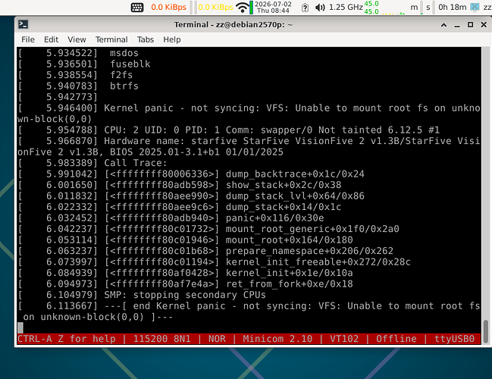Click the 'panic+0x116/0x30e' entry
The image size is (492, 379).
275,218
